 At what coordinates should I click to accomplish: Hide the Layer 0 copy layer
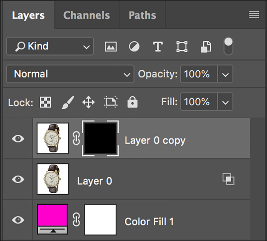click(x=18, y=139)
